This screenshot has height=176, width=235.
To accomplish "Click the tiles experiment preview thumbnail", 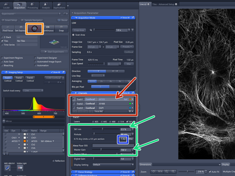I will 54,42.
